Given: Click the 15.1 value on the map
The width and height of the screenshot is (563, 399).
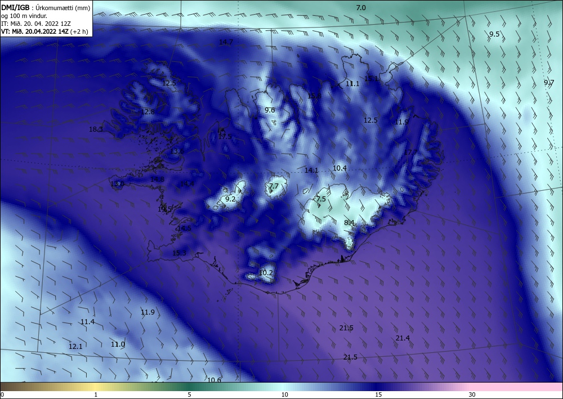Looking at the screenshot, I should coord(371,78).
